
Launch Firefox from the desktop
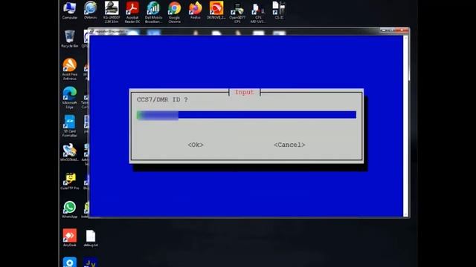coord(195,10)
